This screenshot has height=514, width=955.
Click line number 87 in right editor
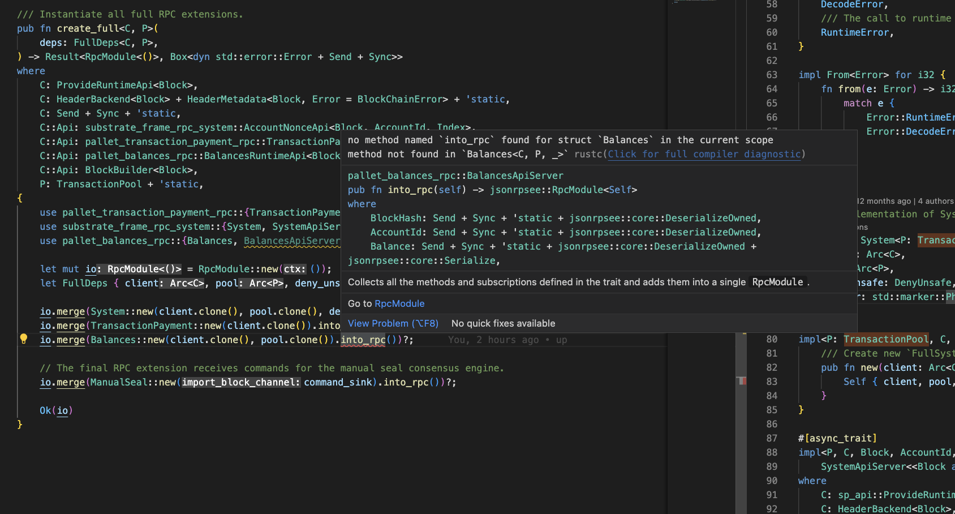[772, 438]
